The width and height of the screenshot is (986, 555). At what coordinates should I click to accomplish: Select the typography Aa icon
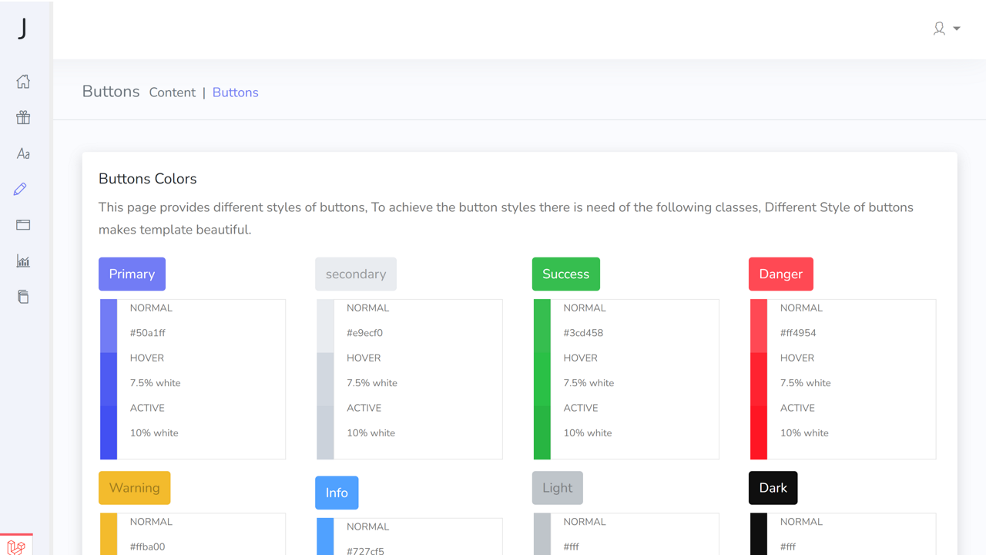click(x=23, y=153)
